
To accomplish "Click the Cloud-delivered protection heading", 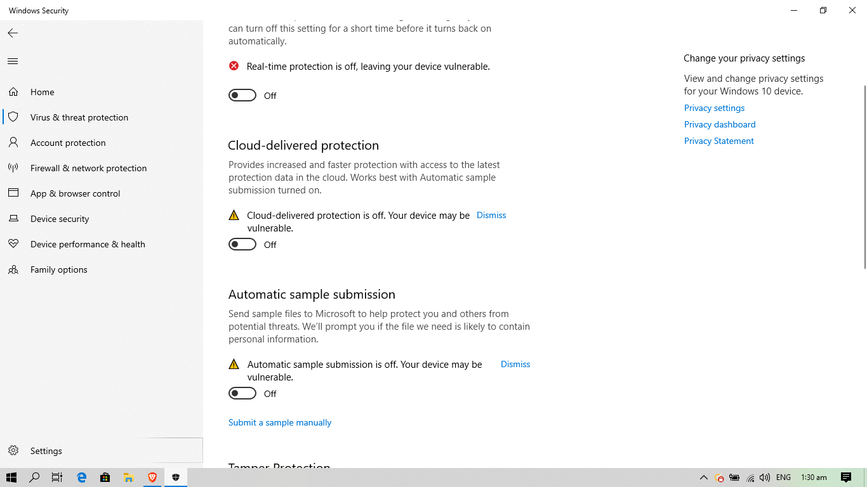I will pos(303,145).
